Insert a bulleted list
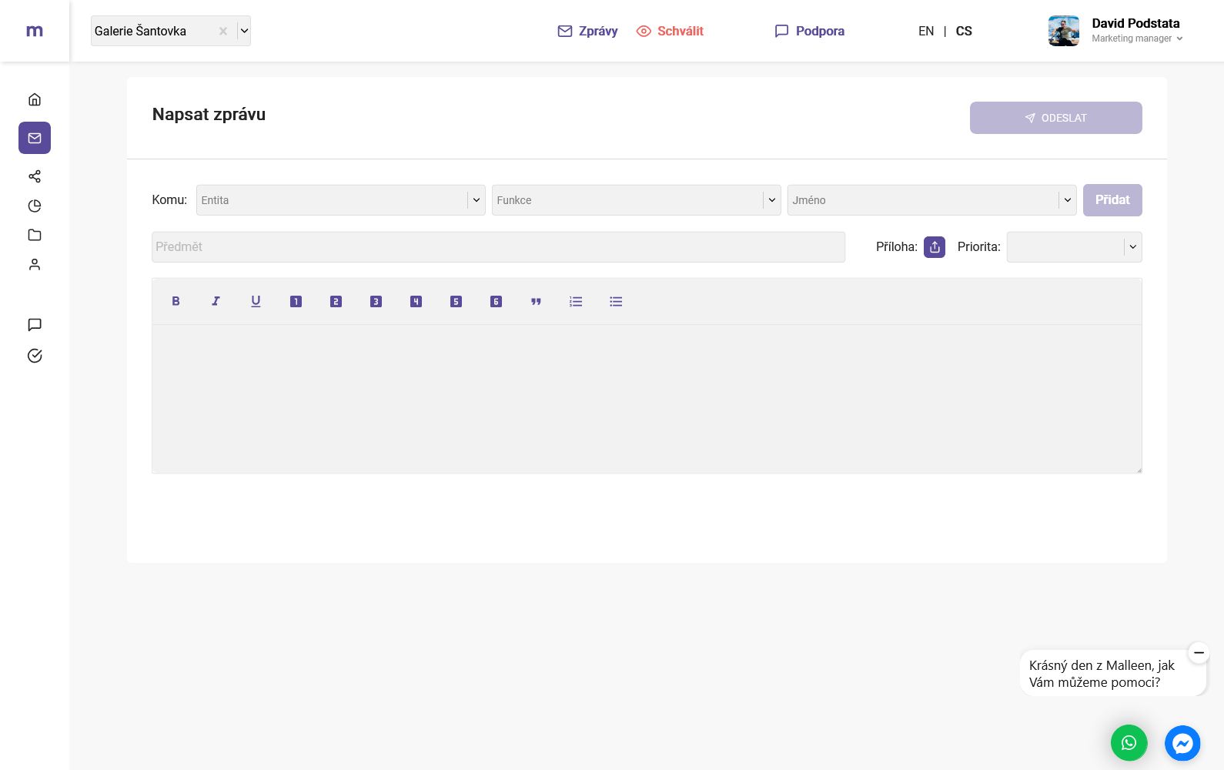This screenshot has width=1224, height=770. pos(616,302)
